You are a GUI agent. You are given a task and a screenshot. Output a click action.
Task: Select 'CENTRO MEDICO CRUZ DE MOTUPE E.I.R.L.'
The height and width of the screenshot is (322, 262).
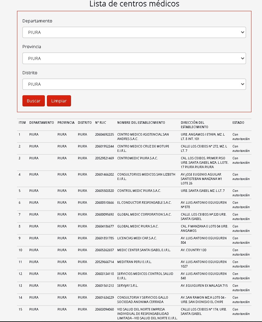click(143, 148)
